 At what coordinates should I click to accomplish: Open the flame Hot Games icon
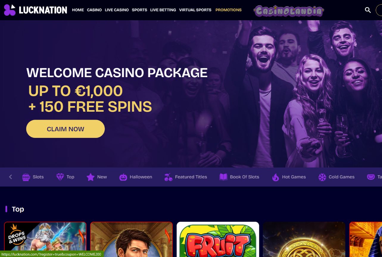(276, 177)
